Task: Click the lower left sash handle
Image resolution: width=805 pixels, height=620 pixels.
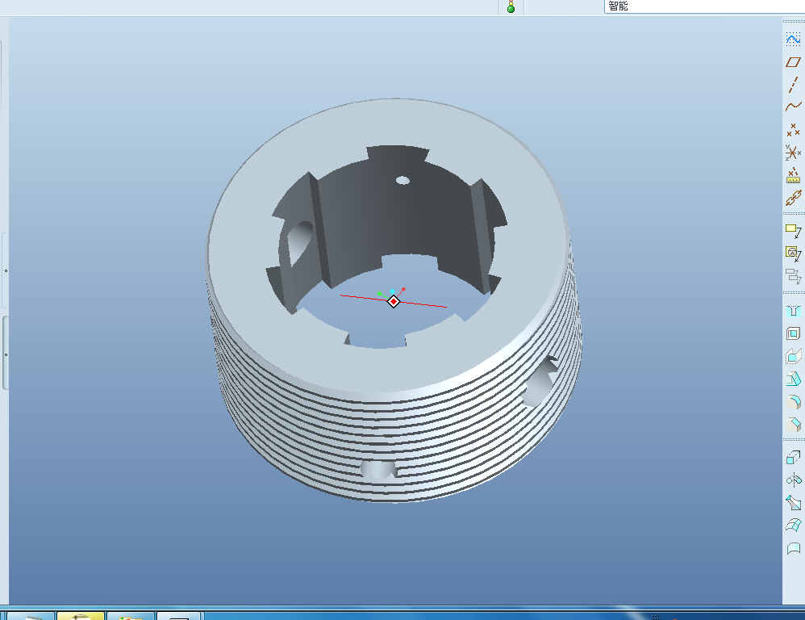Action: pyautogui.click(x=5, y=354)
